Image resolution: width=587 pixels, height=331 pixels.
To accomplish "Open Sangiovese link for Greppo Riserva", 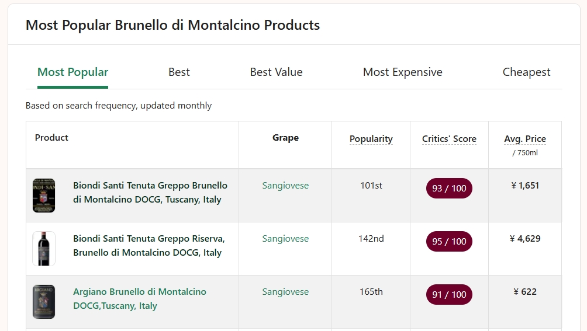I will tap(285, 239).
